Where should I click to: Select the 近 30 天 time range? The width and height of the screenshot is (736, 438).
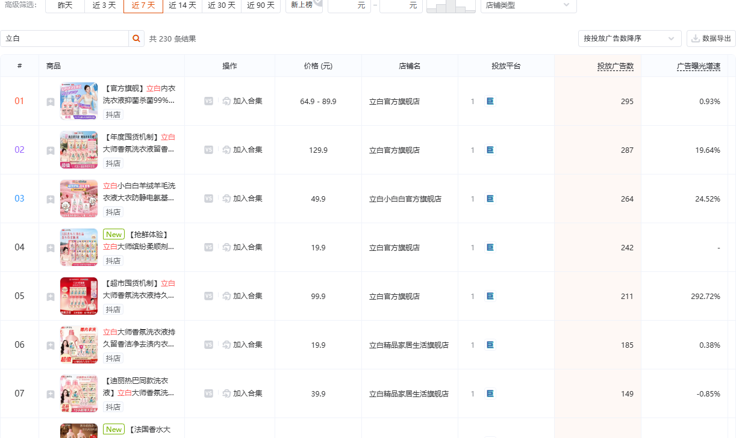[x=222, y=5]
